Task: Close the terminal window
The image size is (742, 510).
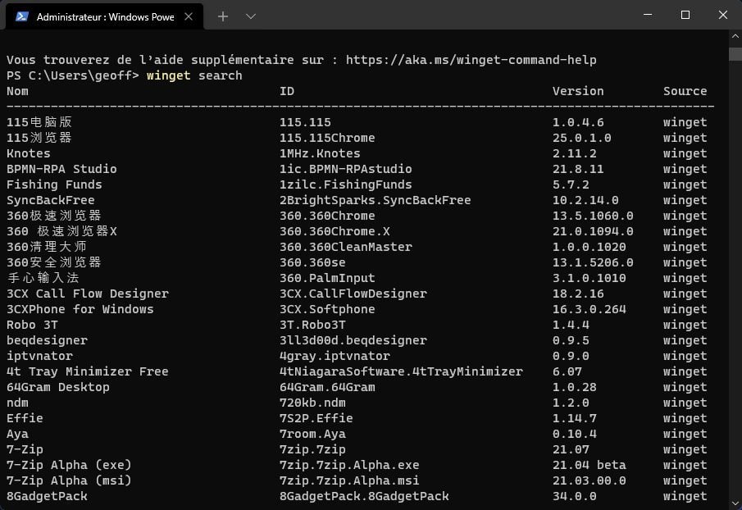Action: pos(722,15)
